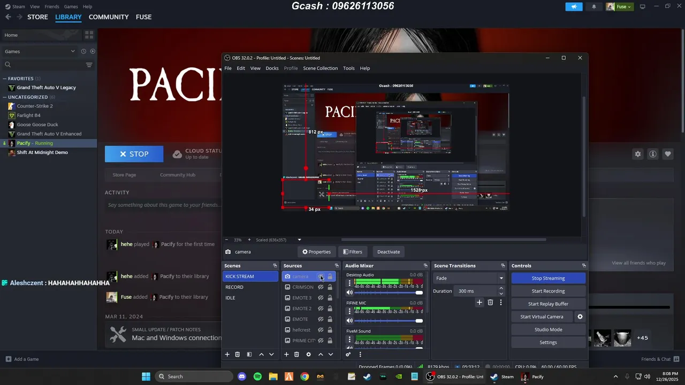Viewport: 685px width, 385px height.
Task: Mute FIFINE MIC speaker icon
Action: 349,320
